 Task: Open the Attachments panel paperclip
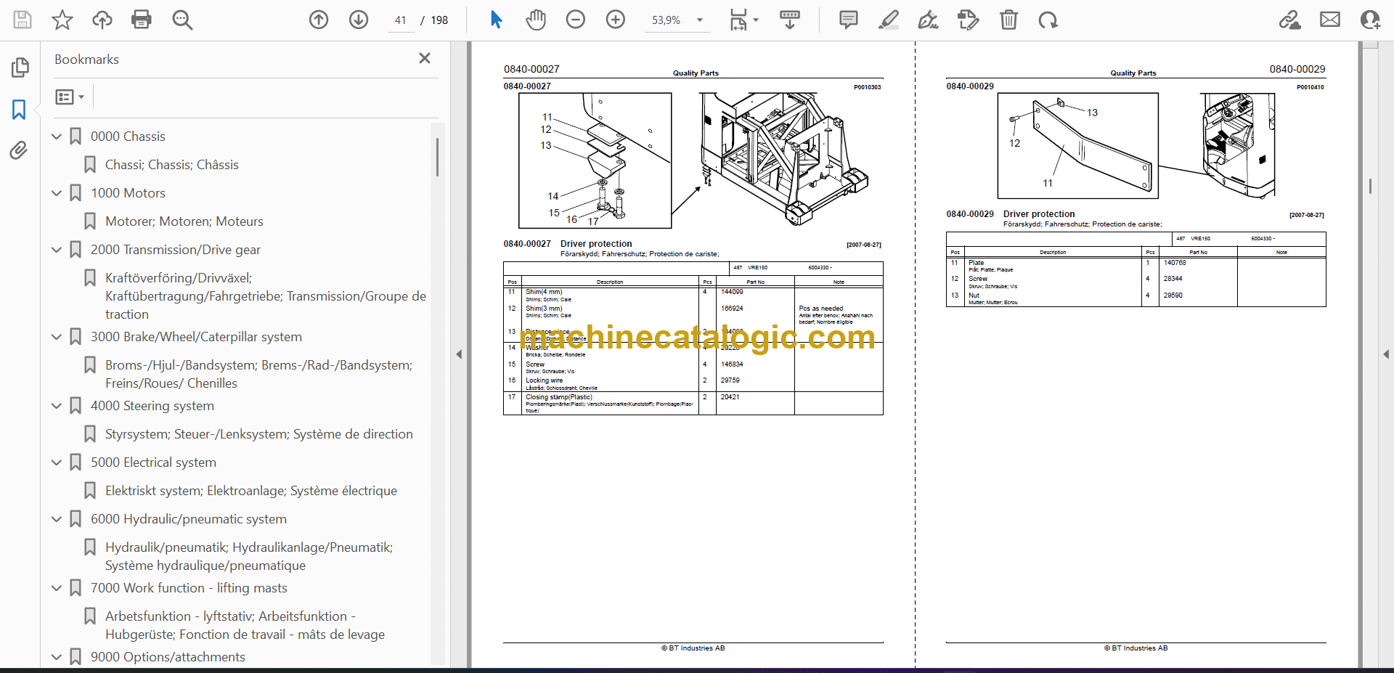pyautogui.click(x=19, y=150)
